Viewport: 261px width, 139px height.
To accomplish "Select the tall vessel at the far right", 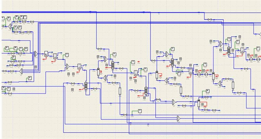I will (x=233, y=85).
